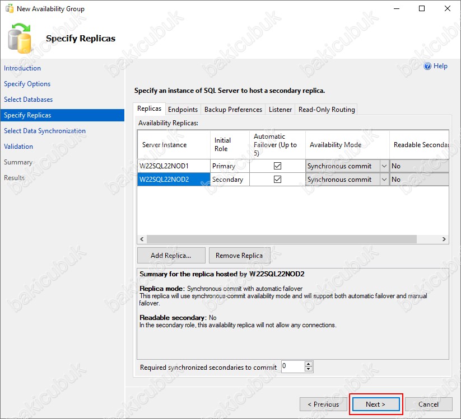This screenshot has height=419, width=461.
Task: Open the Backup Preferences tab
Action: [233, 110]
